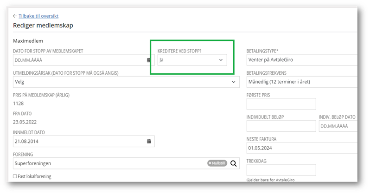Click the Neste faktura date field
The image size is (370, 194).
point(301,148)
